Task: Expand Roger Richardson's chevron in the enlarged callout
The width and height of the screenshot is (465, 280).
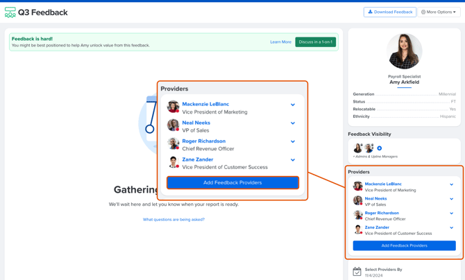Action: coord(293,141)
